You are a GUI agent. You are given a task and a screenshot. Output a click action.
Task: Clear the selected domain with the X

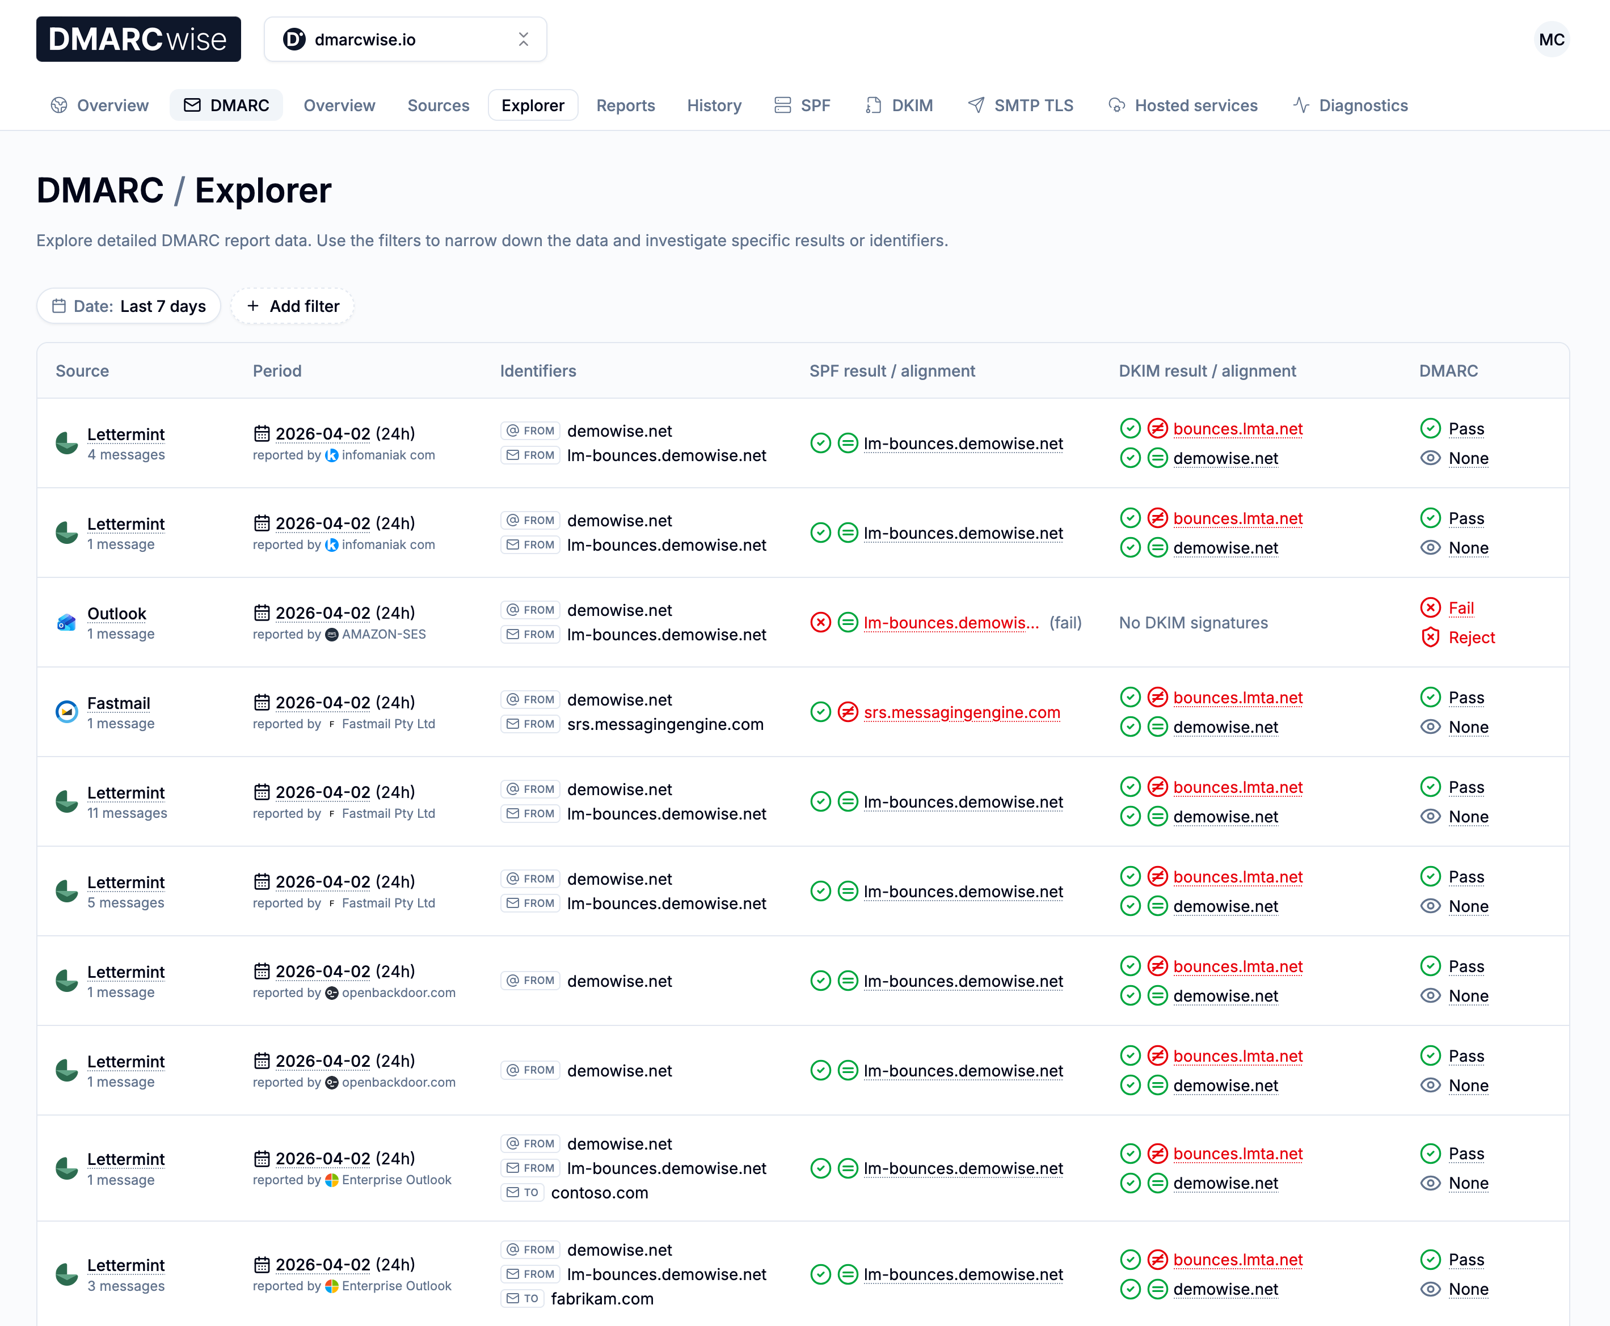pos(524,39)
